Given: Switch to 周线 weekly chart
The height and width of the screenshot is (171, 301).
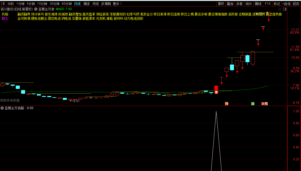Looking at the screenshot, I should (x=87, y=4).
